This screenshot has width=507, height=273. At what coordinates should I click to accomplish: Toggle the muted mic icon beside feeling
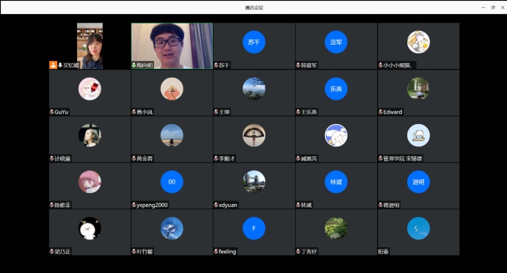click(x=216, y=252)
